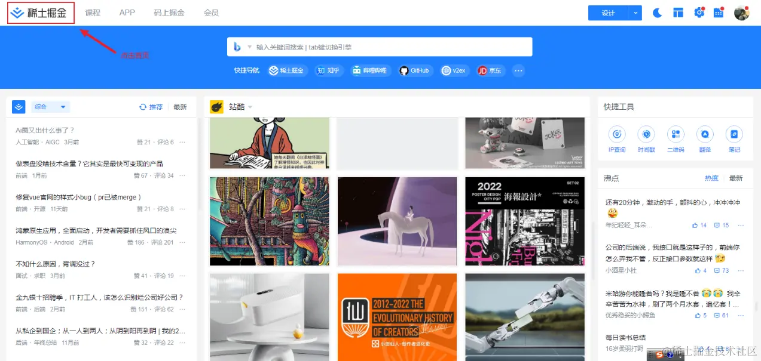Open the article '修复vue官网的样式小bug'
761x361 pixels.
(x=78, y=197)
